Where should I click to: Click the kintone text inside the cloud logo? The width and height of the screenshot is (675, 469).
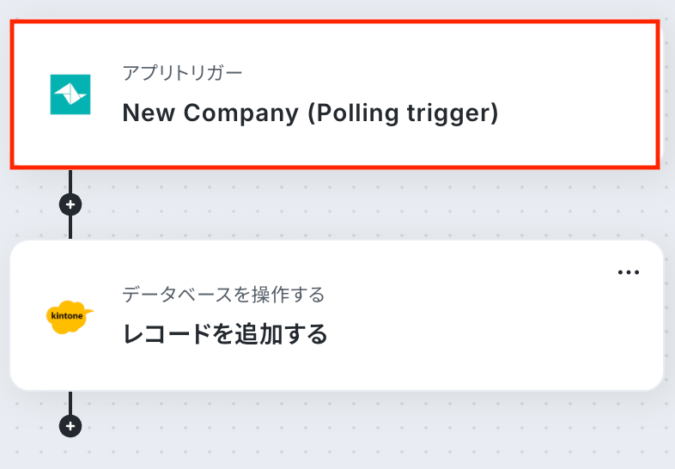pos(67,316)
